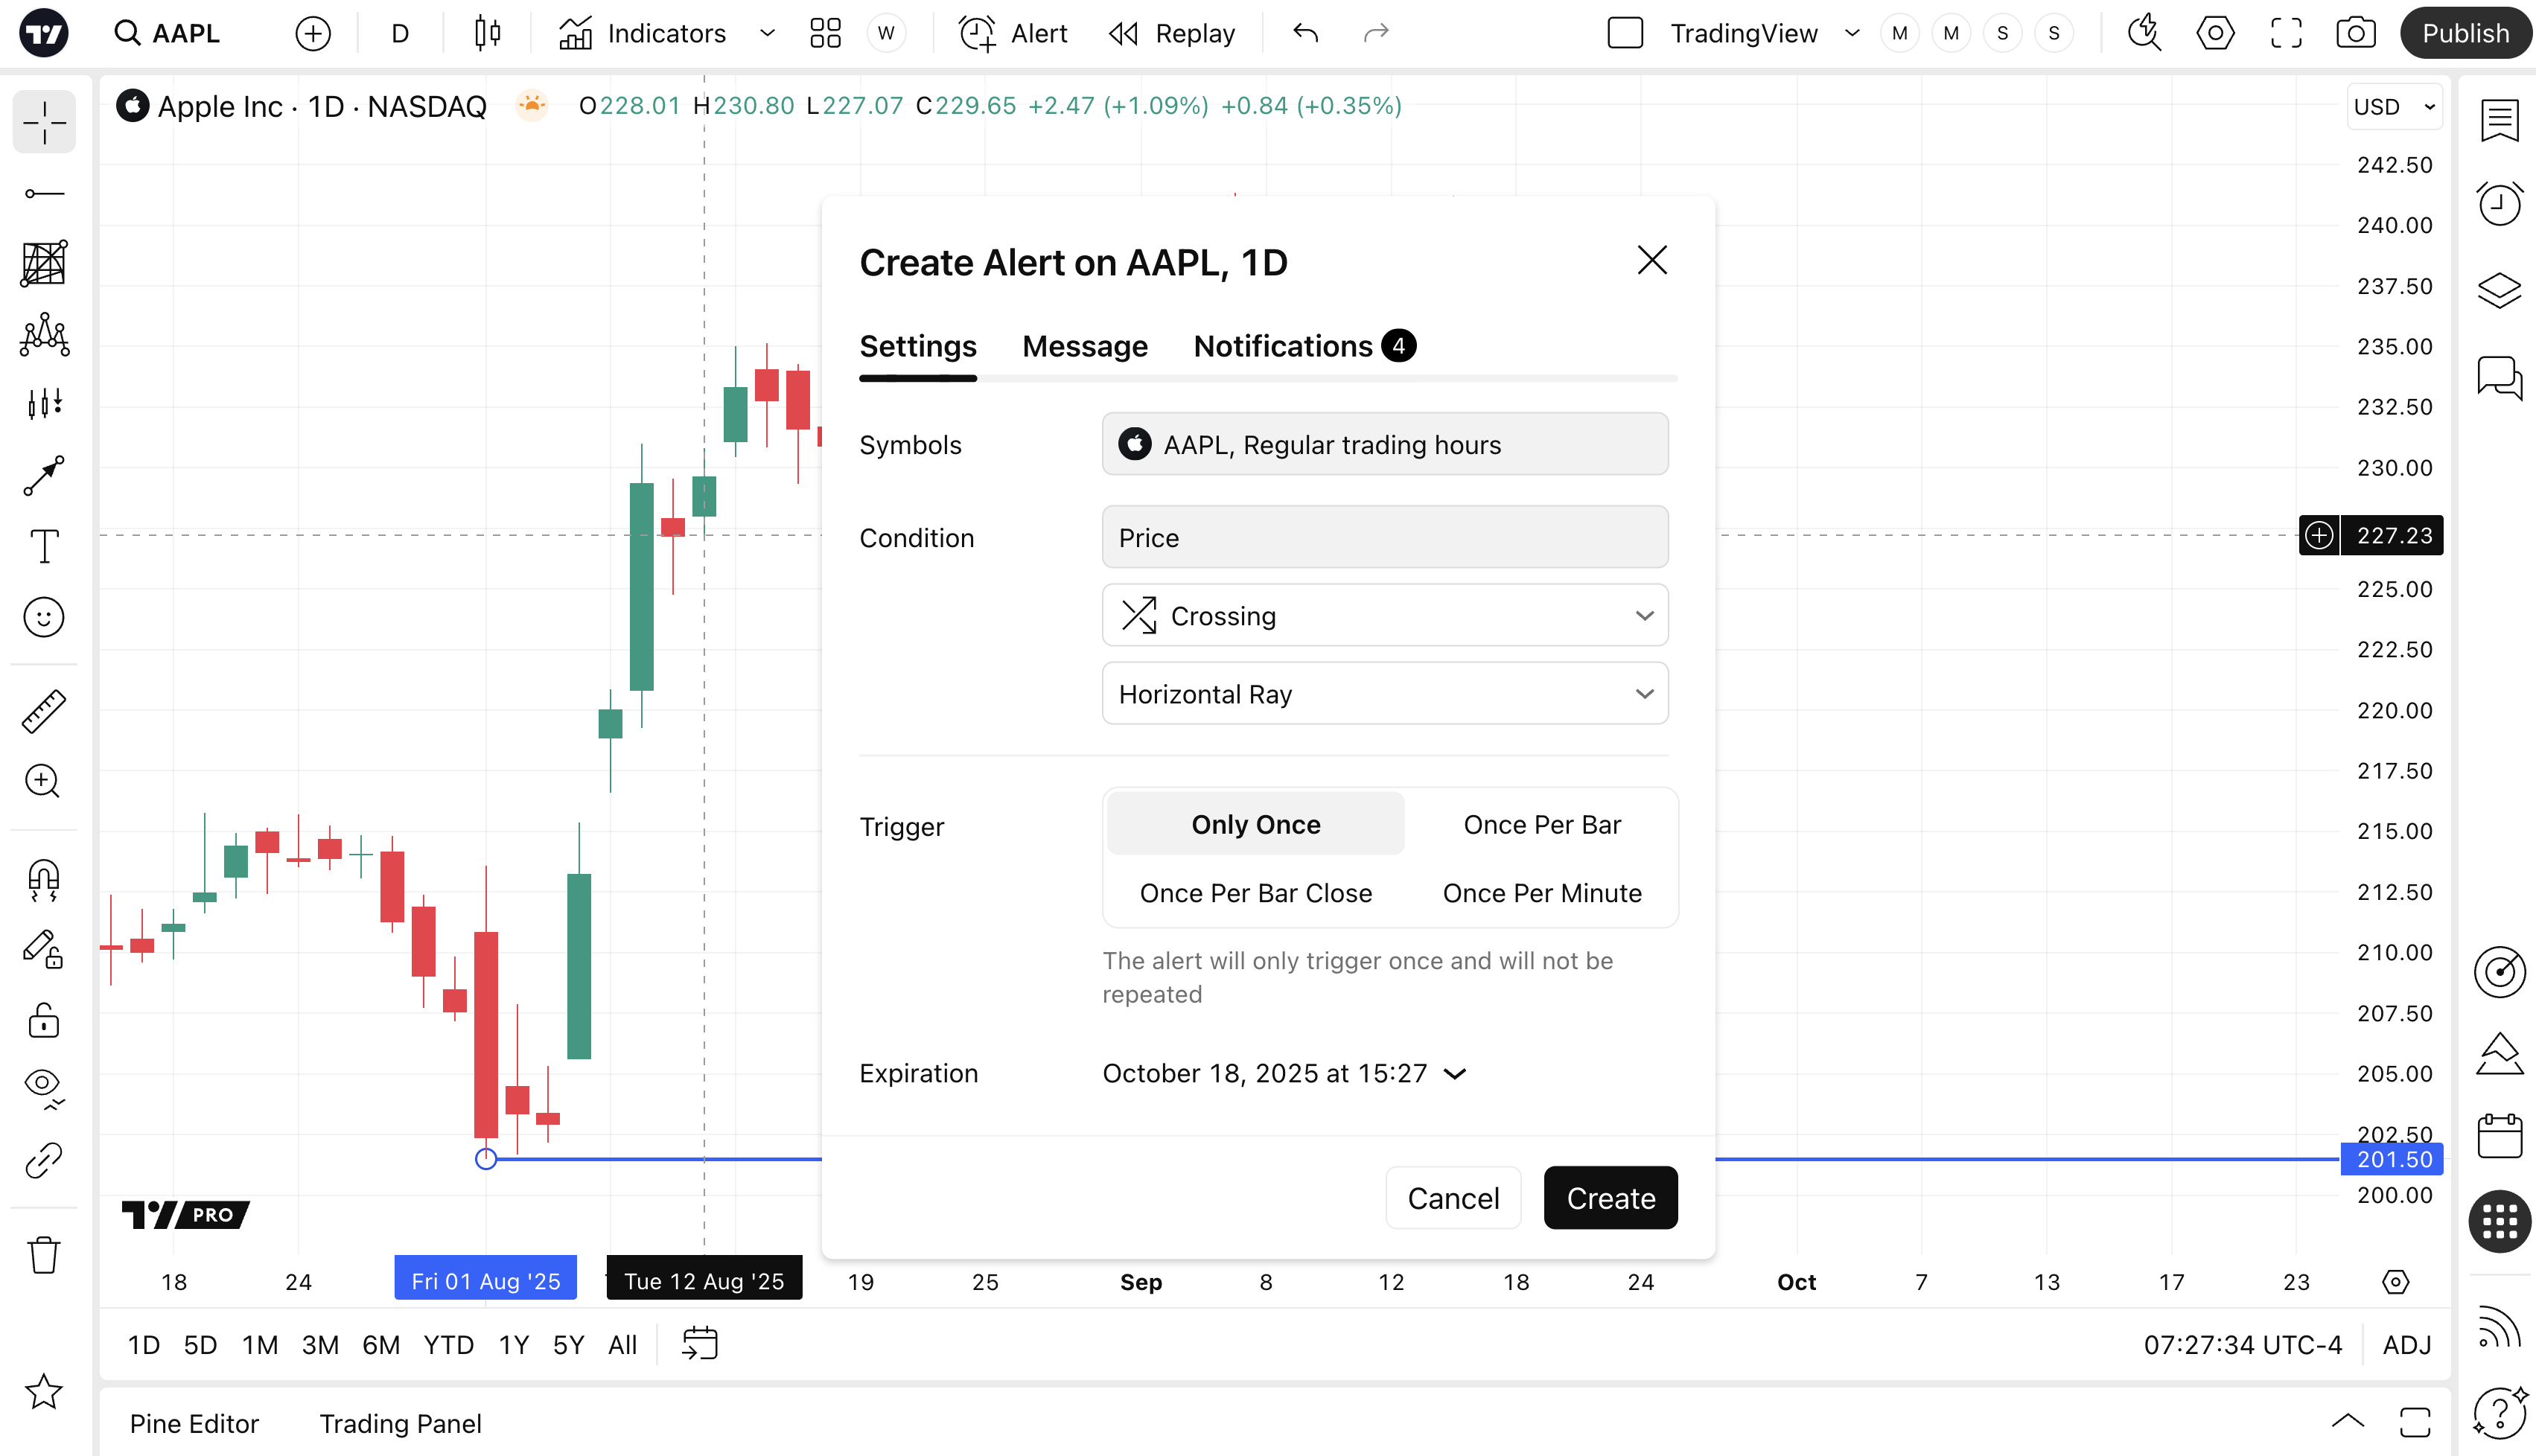Open the Indicators dialog

[x=643, y=33]
